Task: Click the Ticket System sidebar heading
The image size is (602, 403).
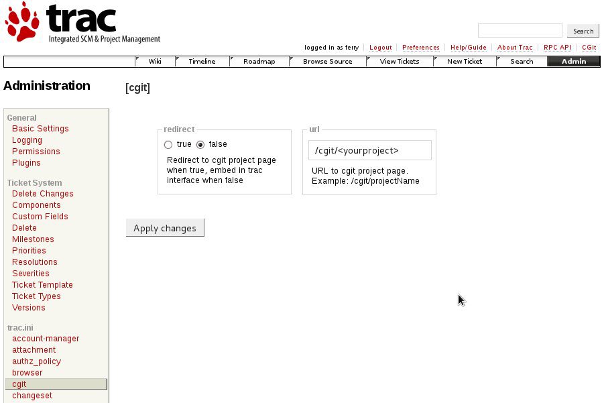Action: coord(35,183)
